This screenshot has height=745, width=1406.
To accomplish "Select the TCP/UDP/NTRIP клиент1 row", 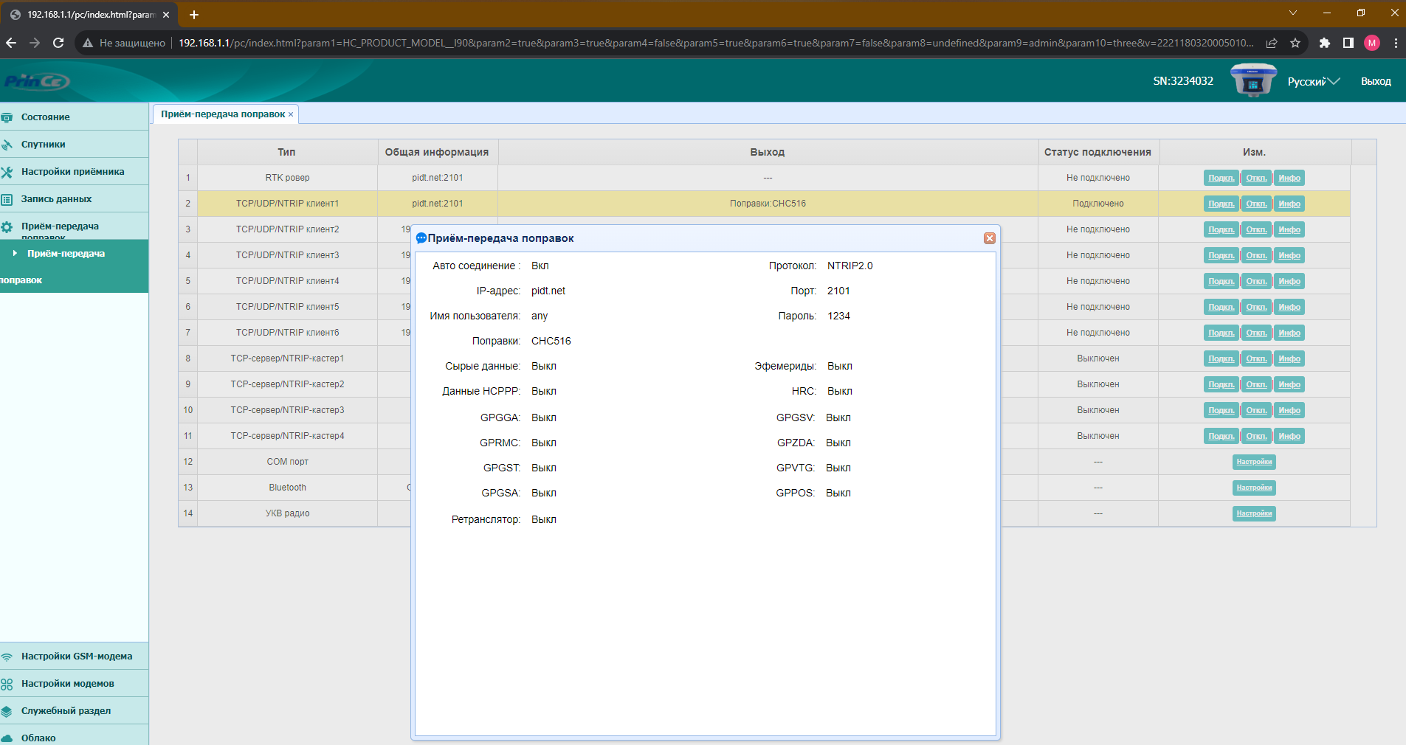I will 765,204.
